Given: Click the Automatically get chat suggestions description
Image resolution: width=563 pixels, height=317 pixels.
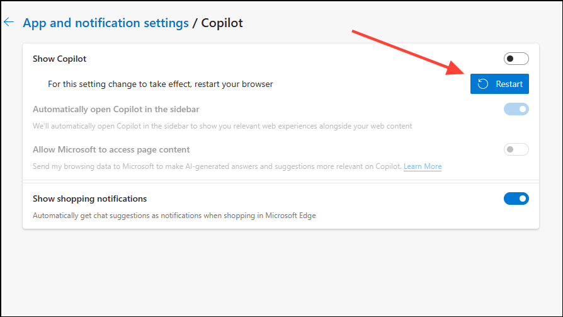Looking at the screenshot, I should click(x=174, y=216).
